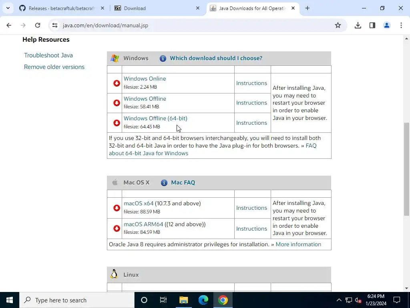The width and height of the screenshot is (410, 308).
Task: Open the Troubleshoot Java help link
Action: coord(48,55)
